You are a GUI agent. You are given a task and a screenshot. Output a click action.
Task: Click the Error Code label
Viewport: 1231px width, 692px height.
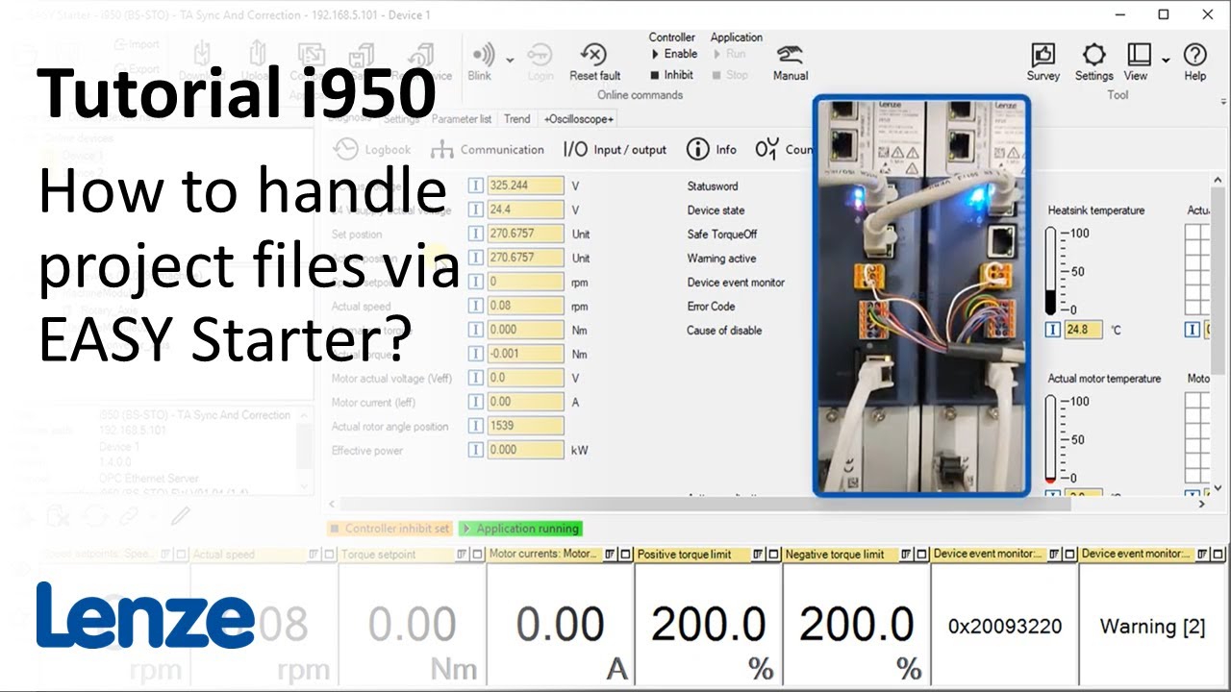click(711, 306)
